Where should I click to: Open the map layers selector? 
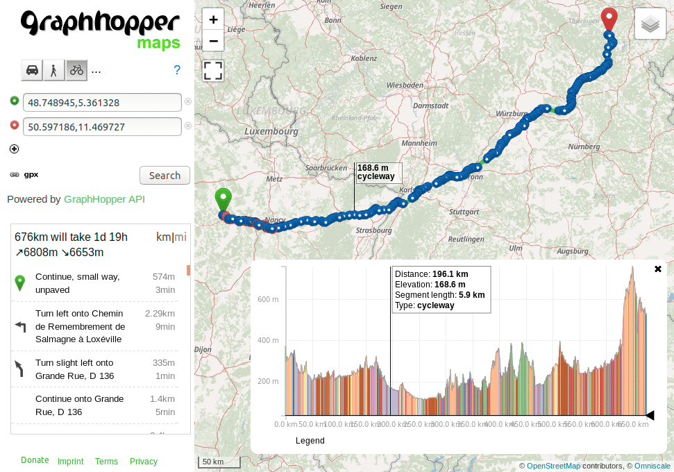coord(650,24)
